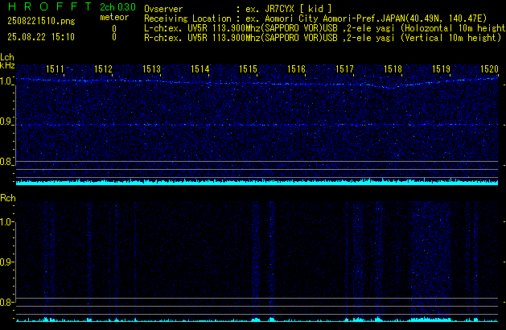Click the 0.8 kHz label on Rch axis
The width and height of the screenshot is (506, 330).
click(x=6, y=303)
